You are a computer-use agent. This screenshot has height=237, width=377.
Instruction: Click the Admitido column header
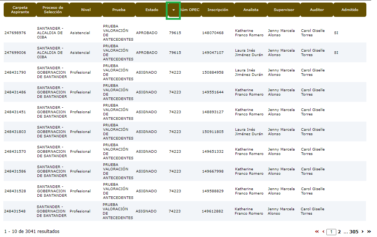pyautogui.click(x=350, y=10)
